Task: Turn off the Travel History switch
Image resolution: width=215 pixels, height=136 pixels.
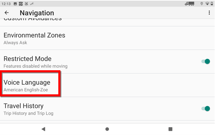Action: tap(206, 108)
